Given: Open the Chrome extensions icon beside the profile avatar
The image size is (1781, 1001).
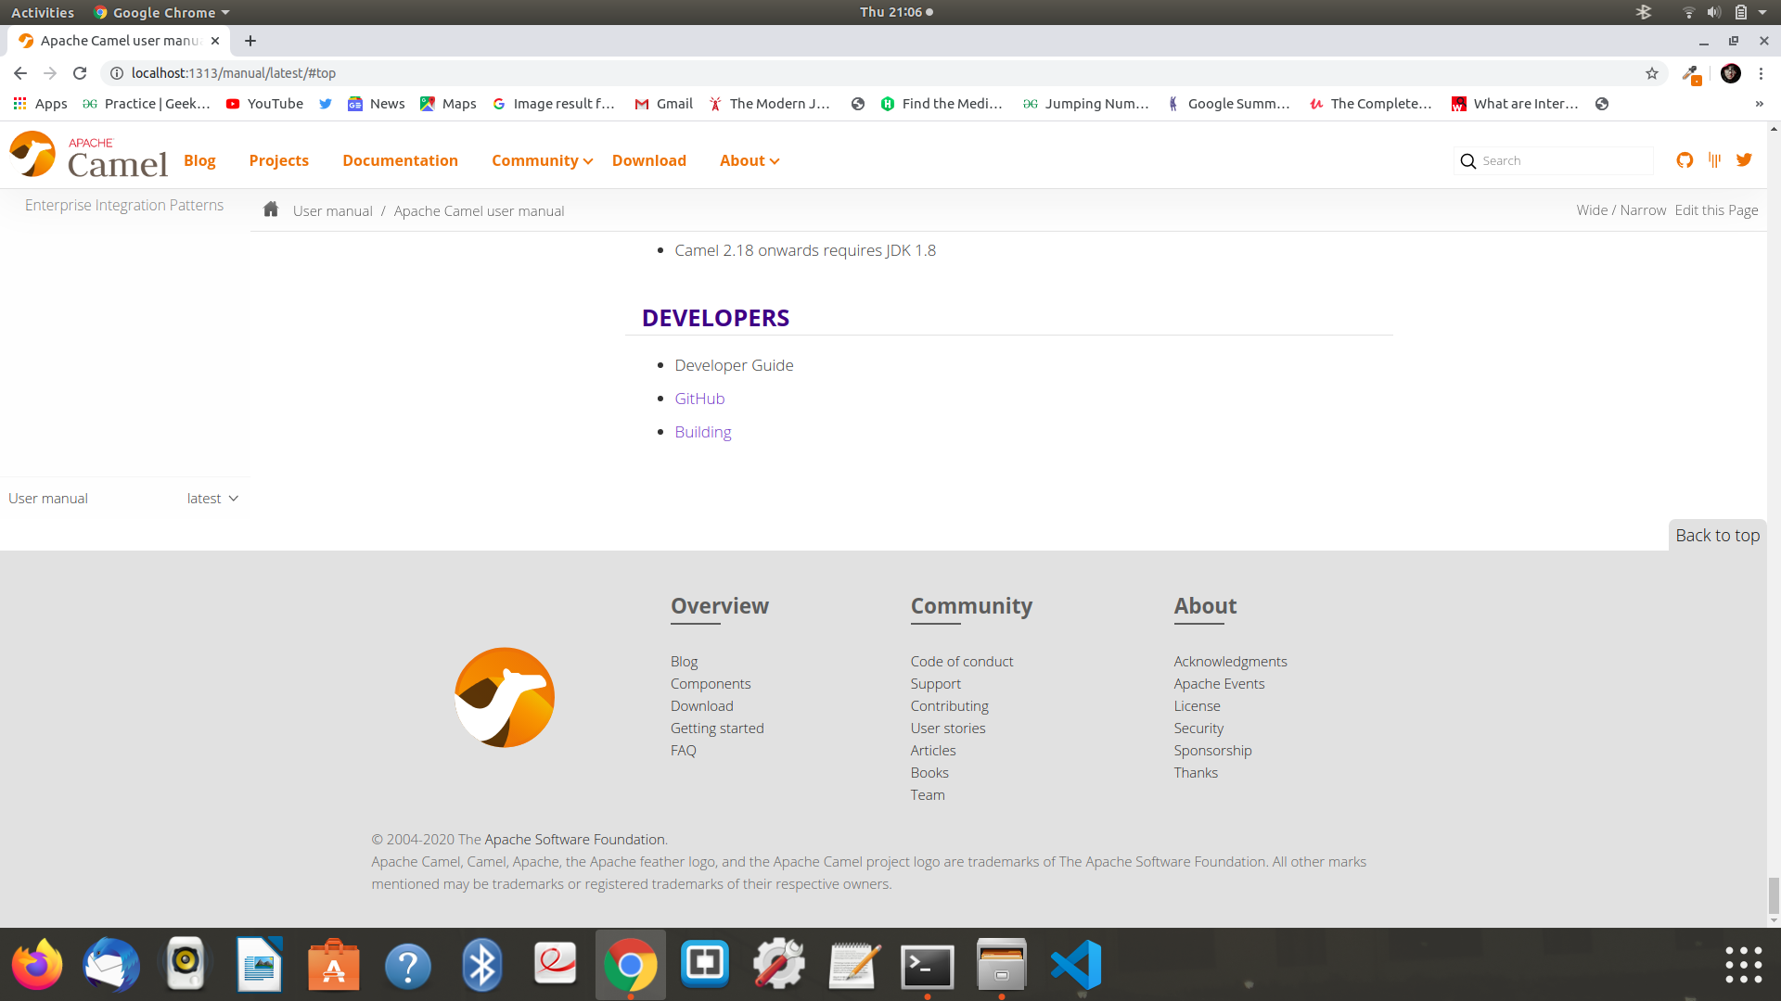Looking at the screenshot, I should click(1691, 73).
